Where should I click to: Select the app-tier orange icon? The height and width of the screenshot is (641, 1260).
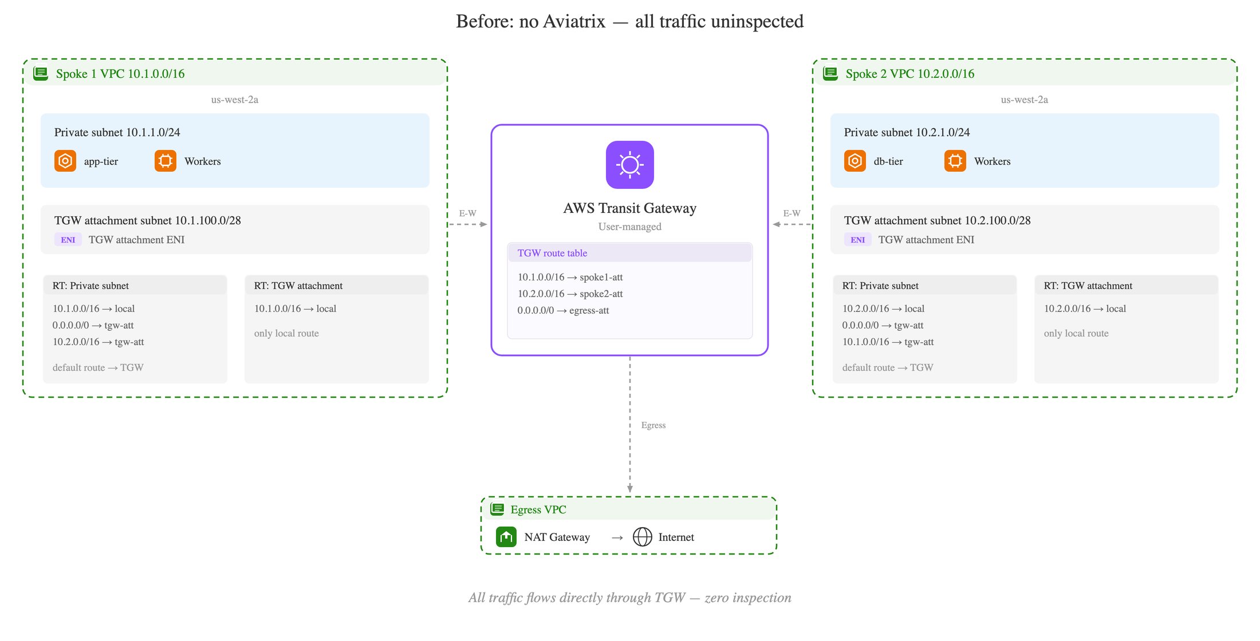point(65,161)
